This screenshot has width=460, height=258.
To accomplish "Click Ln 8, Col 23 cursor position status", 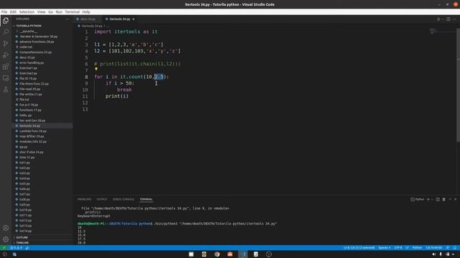I will pos(359,248).
